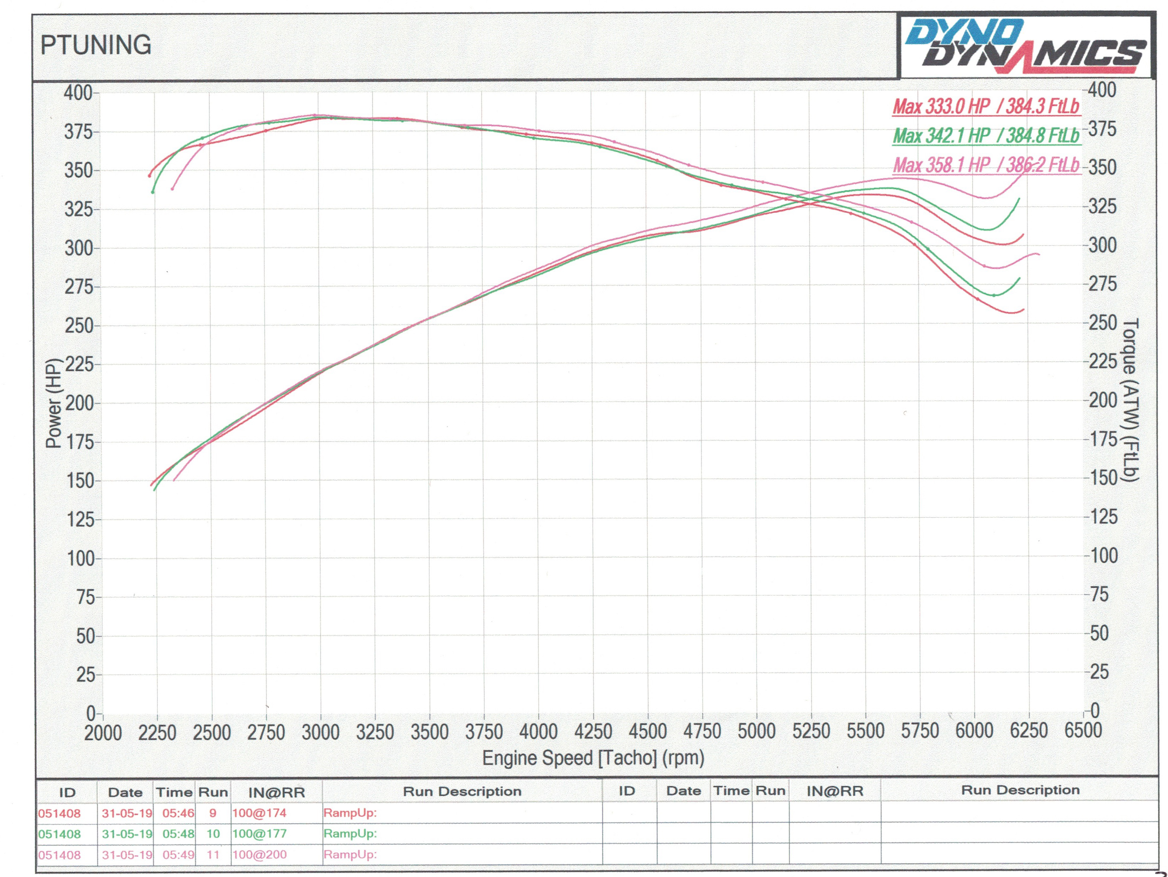The height and width of the screenshot is (877, 1168).
Task: Click the first Date column header
Action: 125,792
